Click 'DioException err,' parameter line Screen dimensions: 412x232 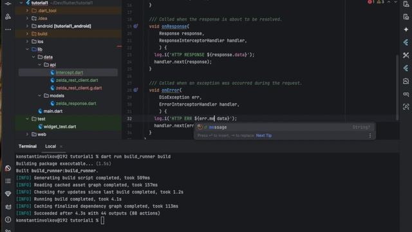point(180,97)
